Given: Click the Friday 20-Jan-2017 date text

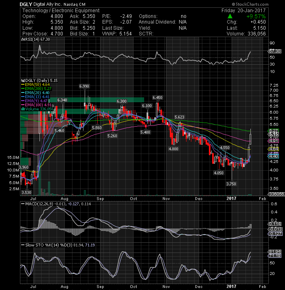Looking at the screenshot, I should [243, 11].
